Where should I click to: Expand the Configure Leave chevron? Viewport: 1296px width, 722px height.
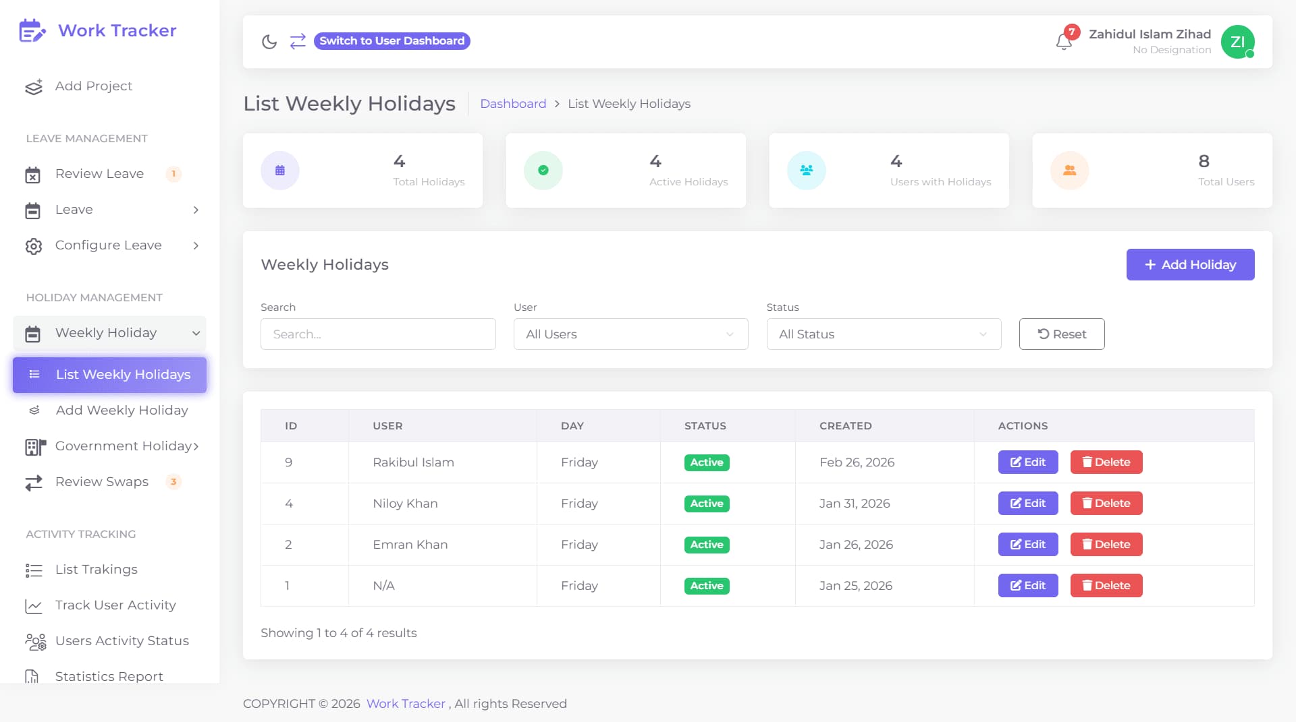[196, 246]
